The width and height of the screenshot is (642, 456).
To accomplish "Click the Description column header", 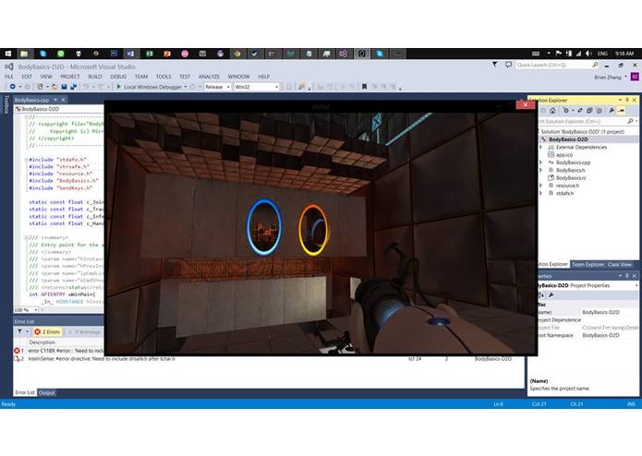I will point(42,342).
